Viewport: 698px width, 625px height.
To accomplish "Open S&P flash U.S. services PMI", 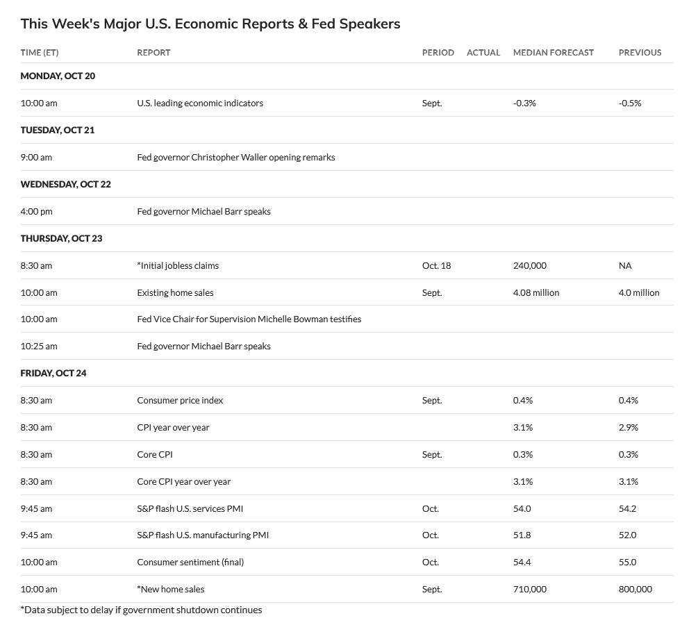I will click(190, 508).
